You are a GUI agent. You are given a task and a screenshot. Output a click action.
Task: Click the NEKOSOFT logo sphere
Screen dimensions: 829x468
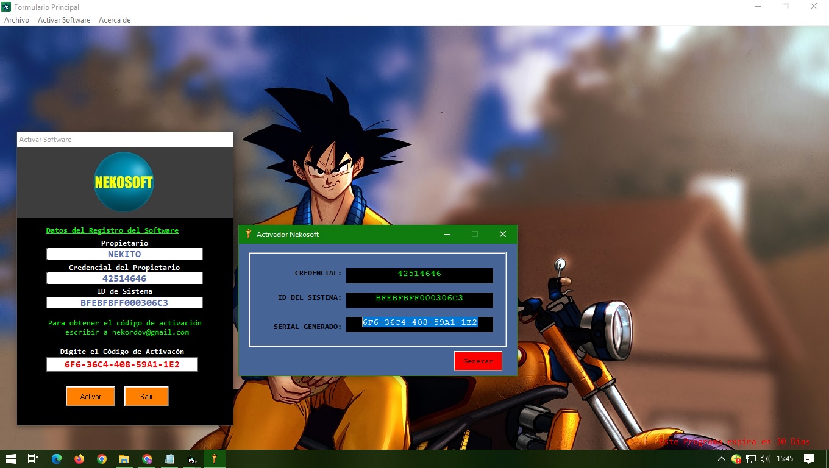(124, 182)
